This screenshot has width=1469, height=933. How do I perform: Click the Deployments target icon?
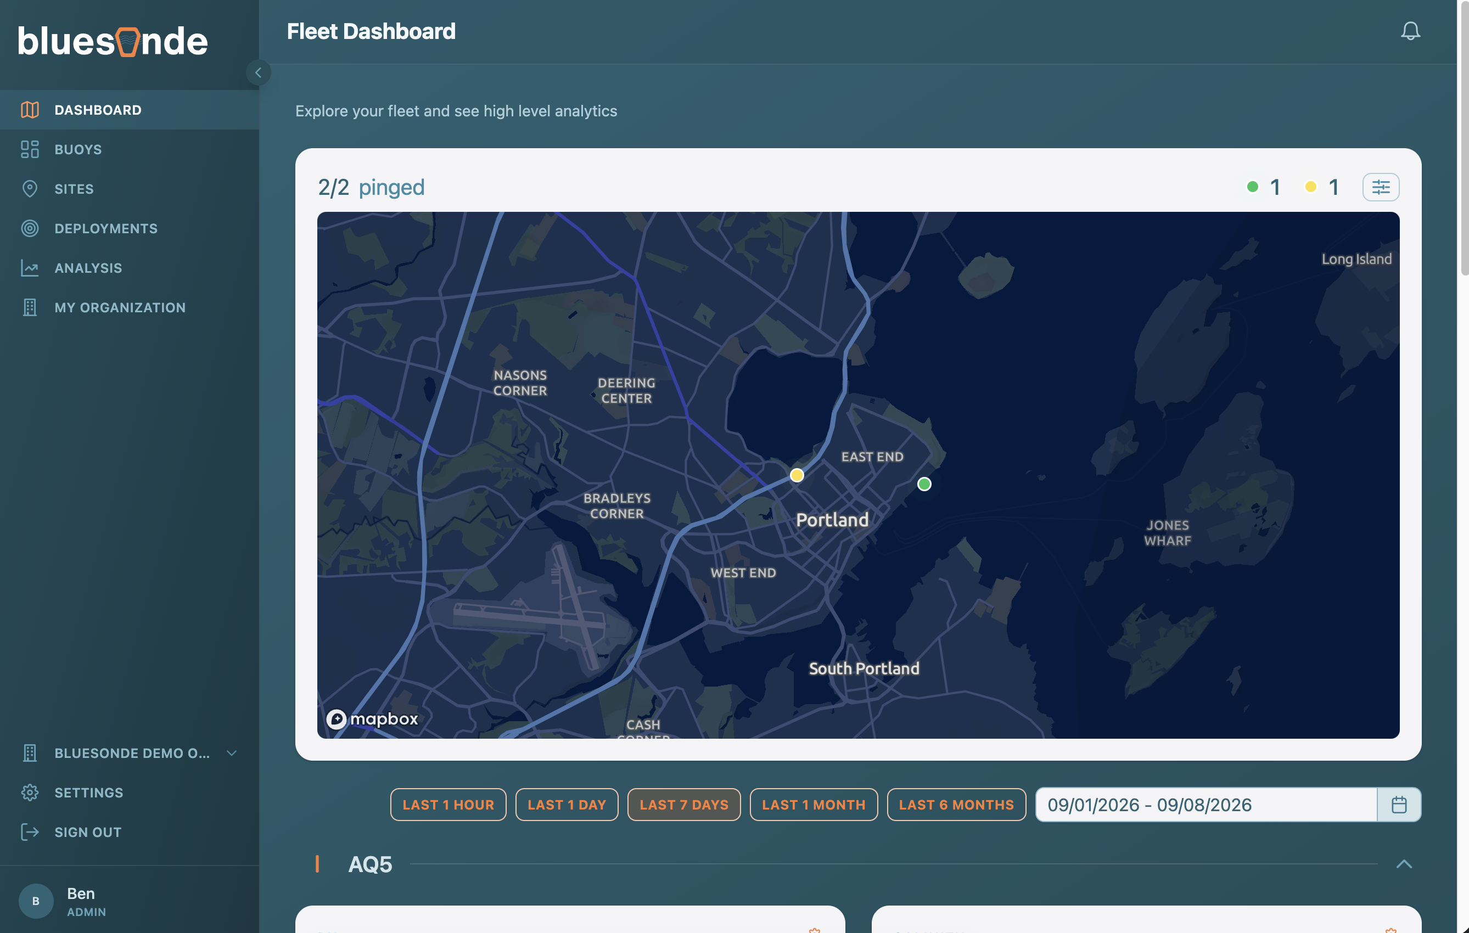click(x=30, y=228)
